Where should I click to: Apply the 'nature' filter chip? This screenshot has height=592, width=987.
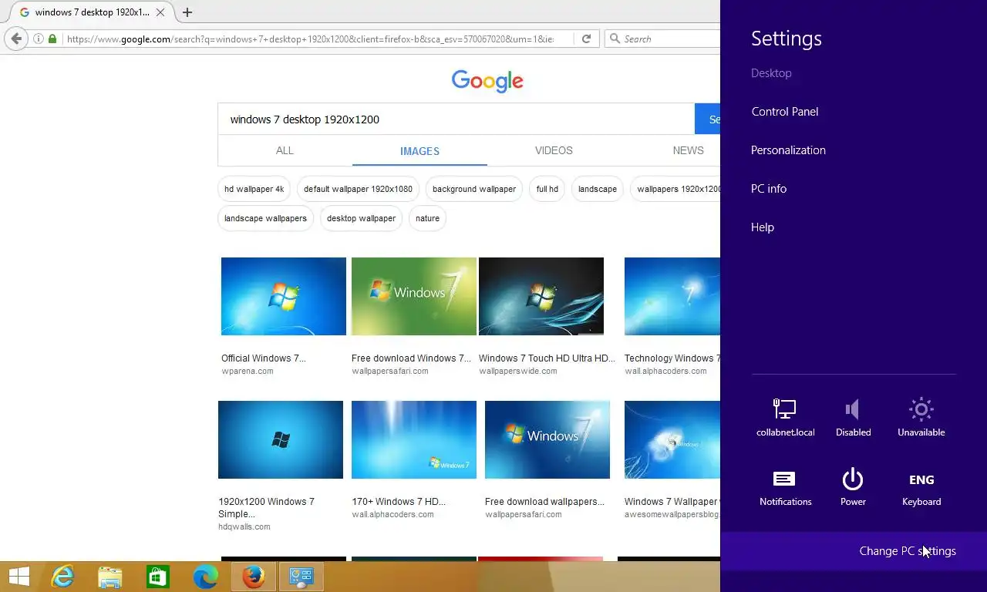(427, 218)
